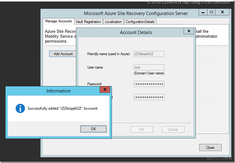Click the Configuration Server window title text
The width and height of the screenshot is (235, 163).
click(136, 14)
